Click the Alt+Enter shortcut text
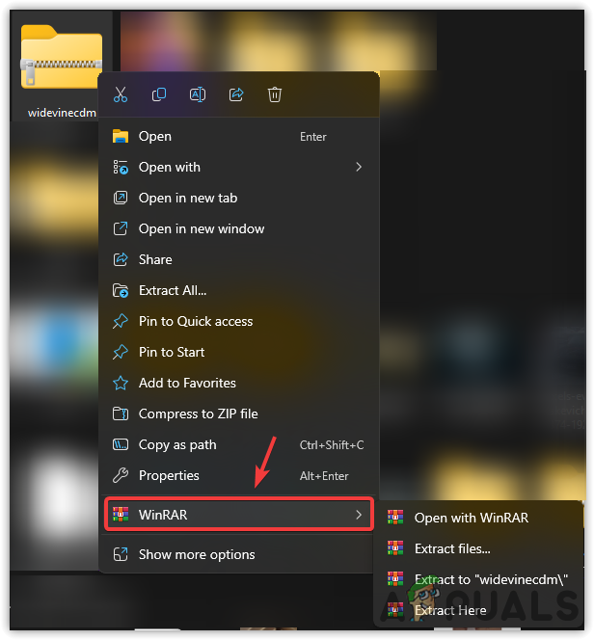 pos(324,476)
